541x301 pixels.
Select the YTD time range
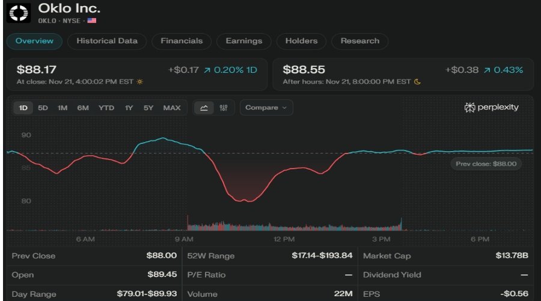coord(106,108)
